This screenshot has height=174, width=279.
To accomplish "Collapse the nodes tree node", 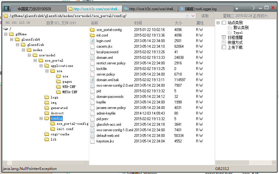I will (x=23, y=50).
